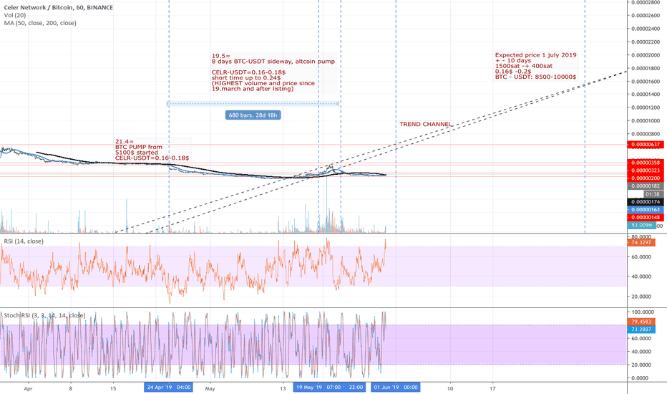Click the 79.4583 Stoch RSI value label
The width and height of the screenshot is (667, 394).
641,322
